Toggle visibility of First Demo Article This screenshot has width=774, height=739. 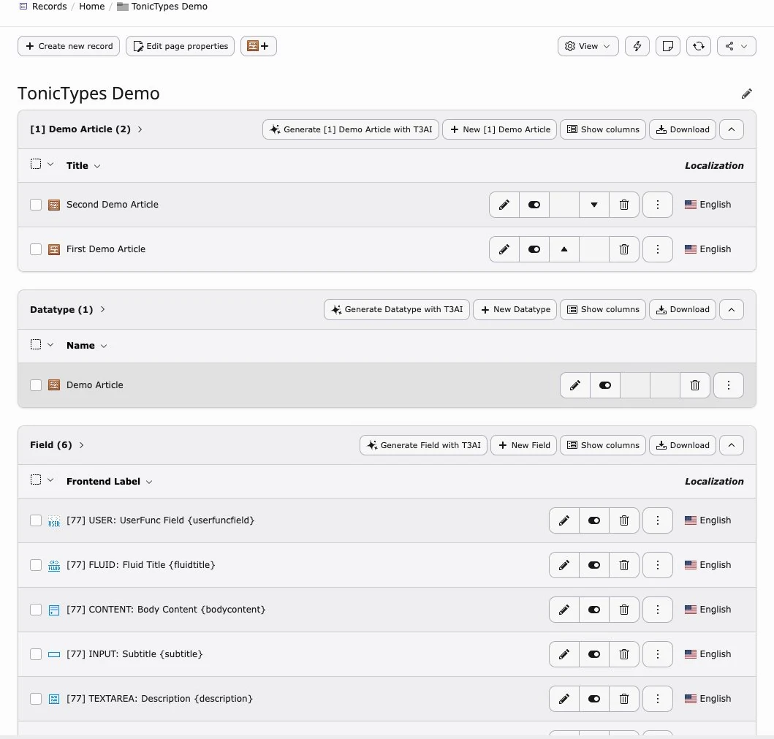pos(534,249)
